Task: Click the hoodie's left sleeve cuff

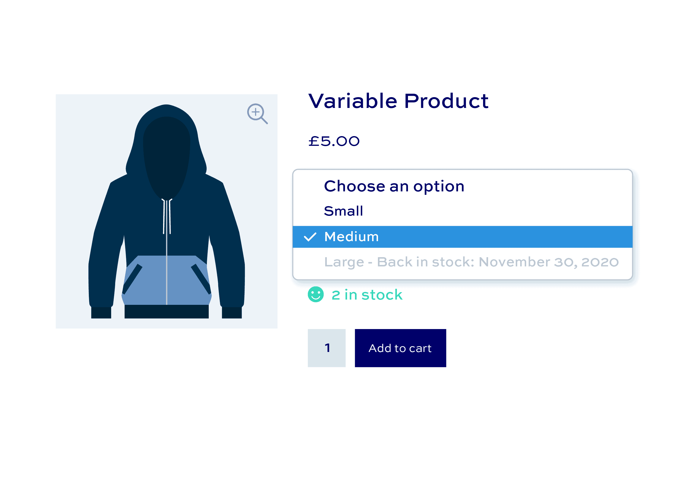Action: [101, 312]
